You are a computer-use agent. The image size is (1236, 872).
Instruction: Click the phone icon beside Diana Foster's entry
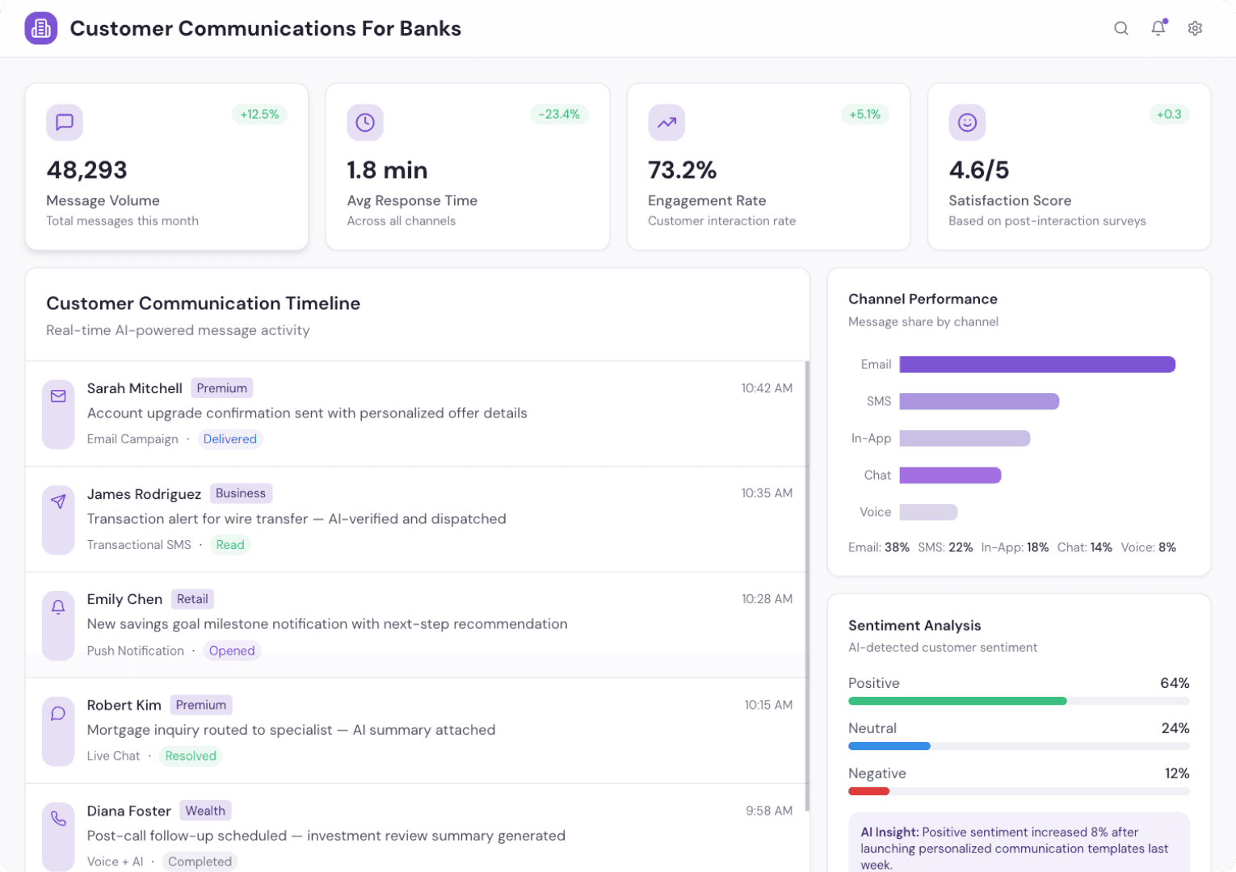(58, 818)
